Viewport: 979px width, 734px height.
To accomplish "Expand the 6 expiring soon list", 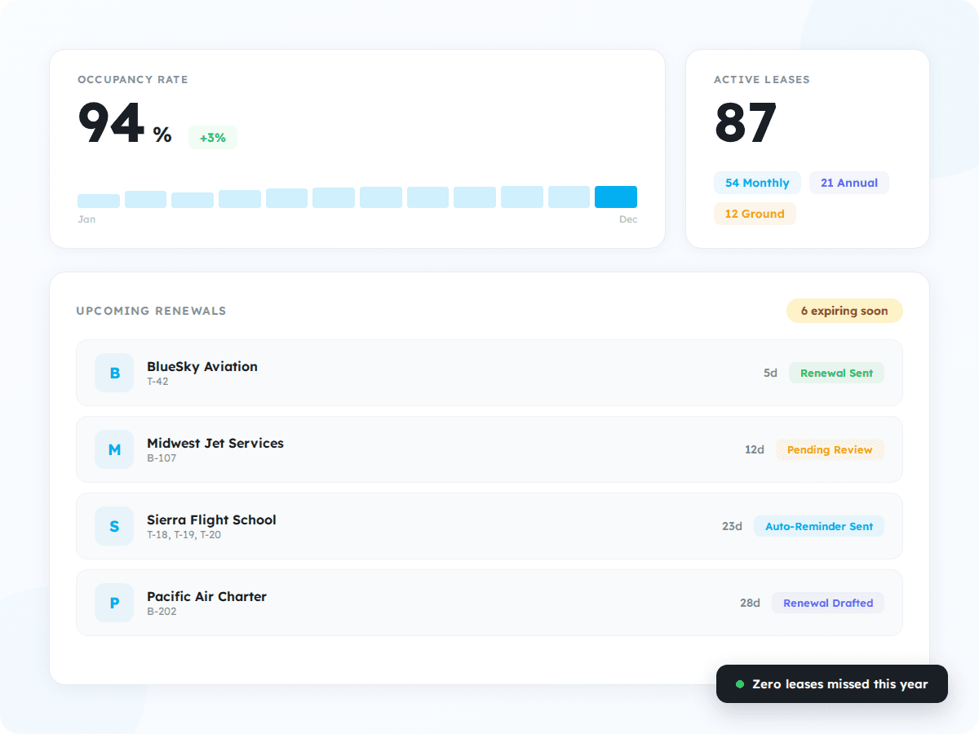I will (x=844, y=311).
